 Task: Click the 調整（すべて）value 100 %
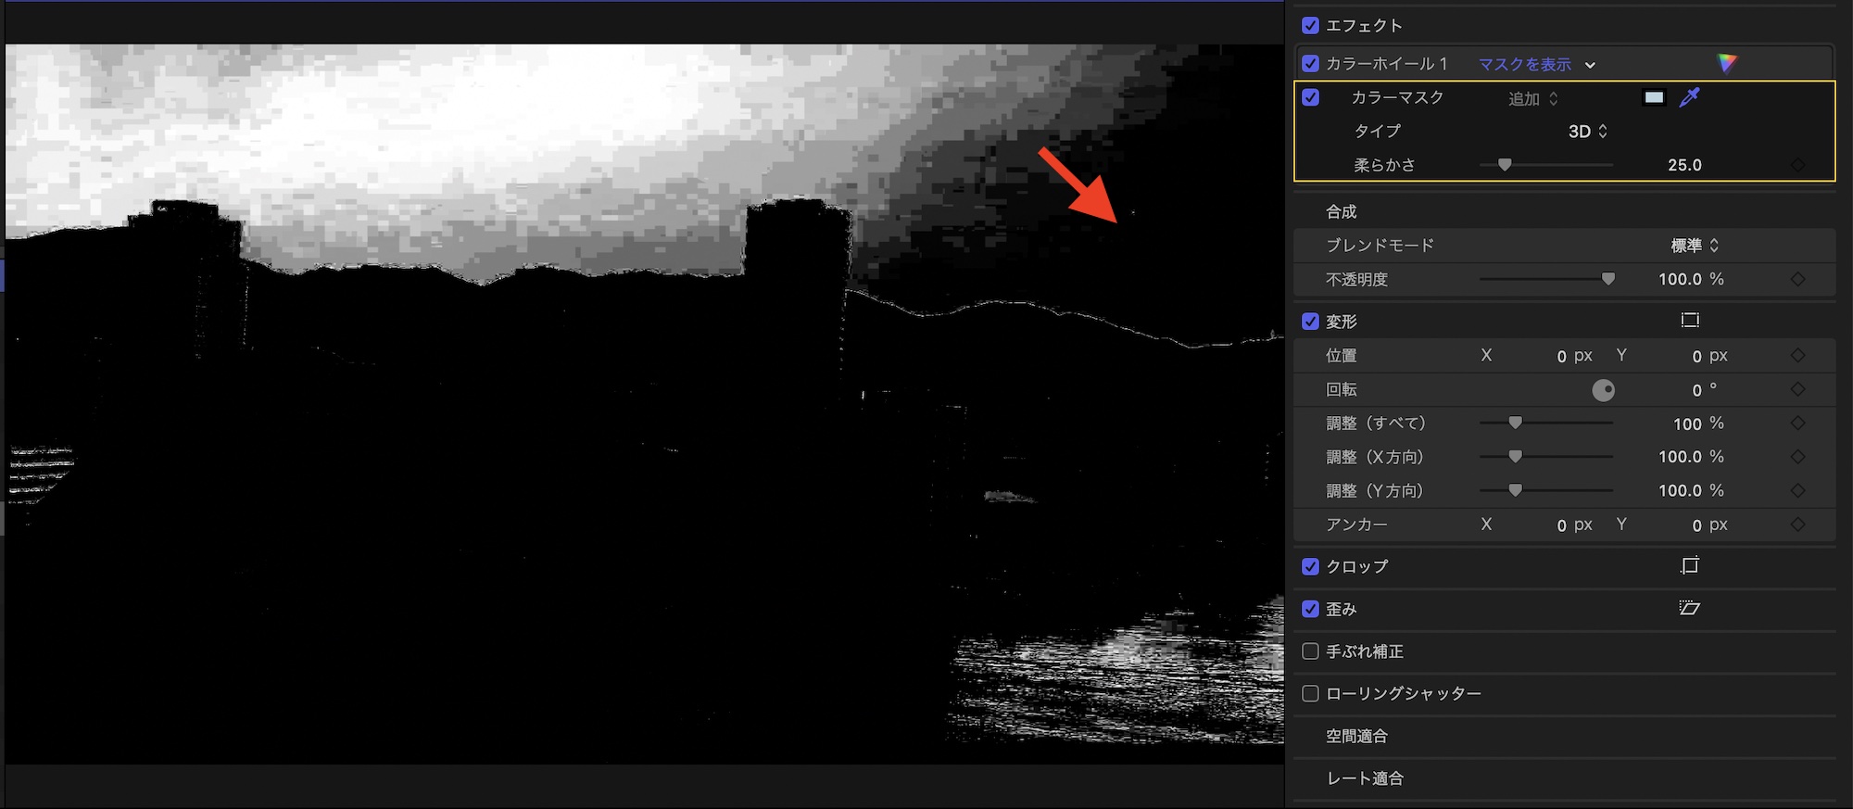[1698, 423]
